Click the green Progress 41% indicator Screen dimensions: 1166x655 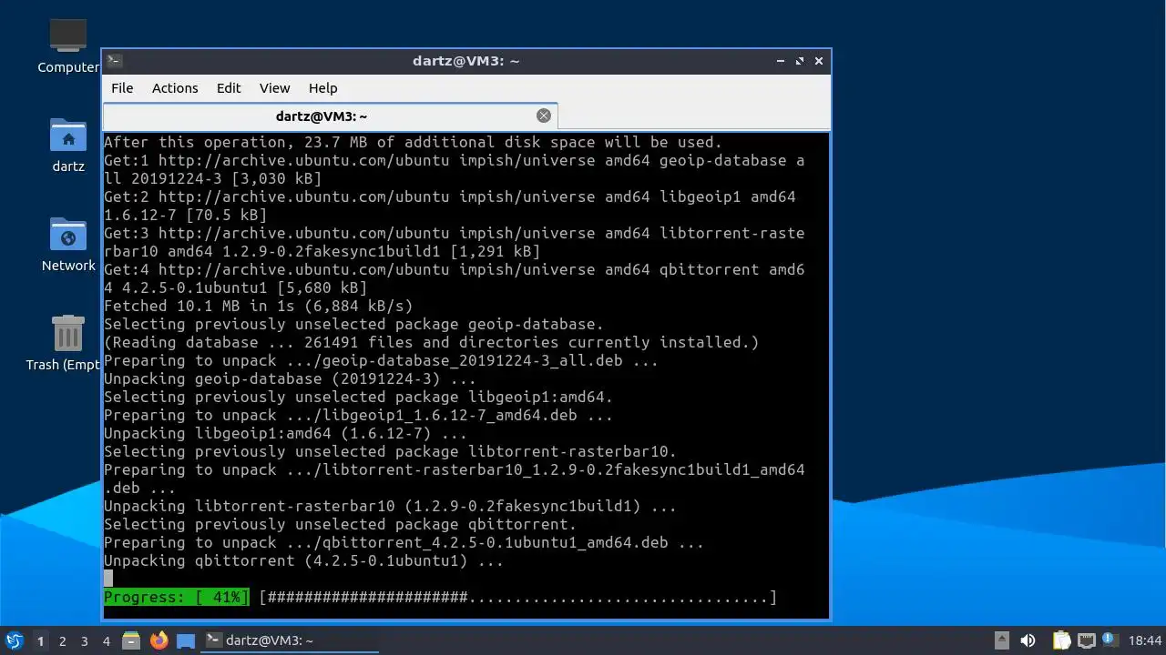pyautogui.click(x=177, y=598)
